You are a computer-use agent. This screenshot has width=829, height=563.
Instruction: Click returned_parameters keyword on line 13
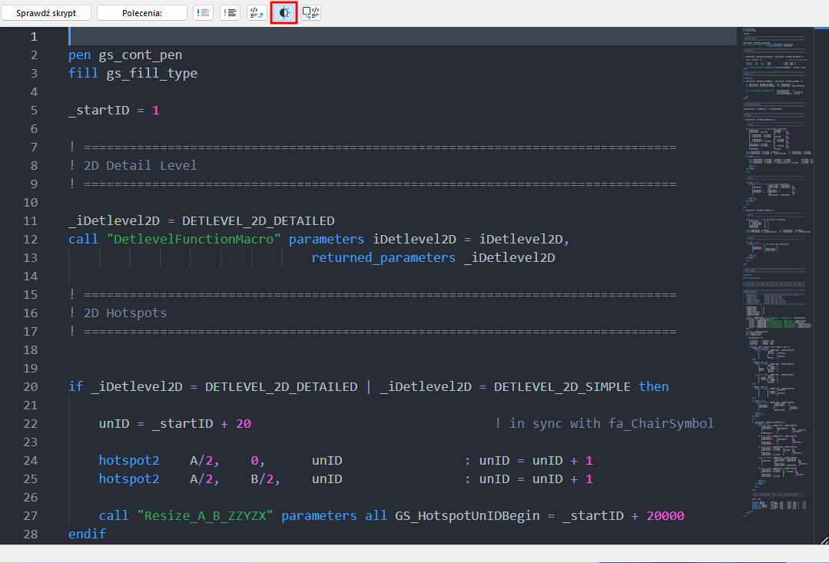pyautogui.click(x=383, y=257)
